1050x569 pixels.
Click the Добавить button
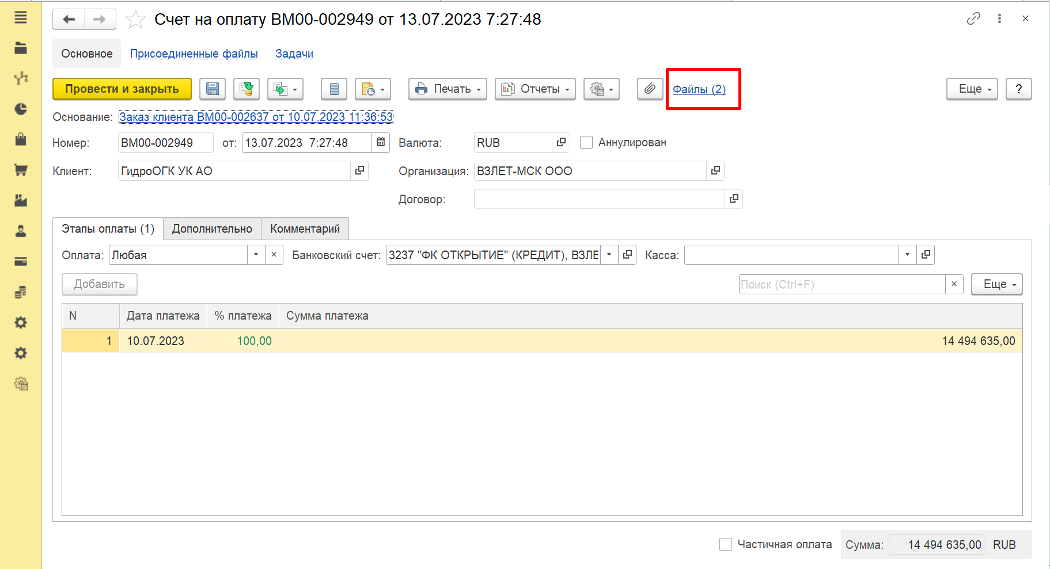coord(100,284)
